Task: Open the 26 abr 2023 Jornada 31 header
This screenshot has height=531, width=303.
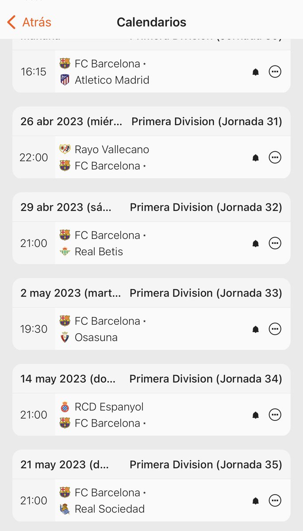Action: coord(151,121)
